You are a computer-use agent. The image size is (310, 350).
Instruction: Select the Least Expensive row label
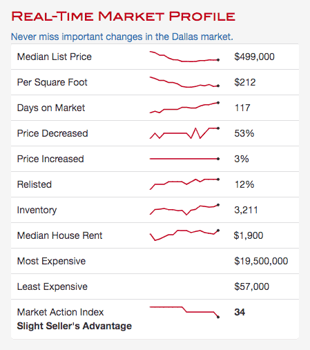coord(52,286)
